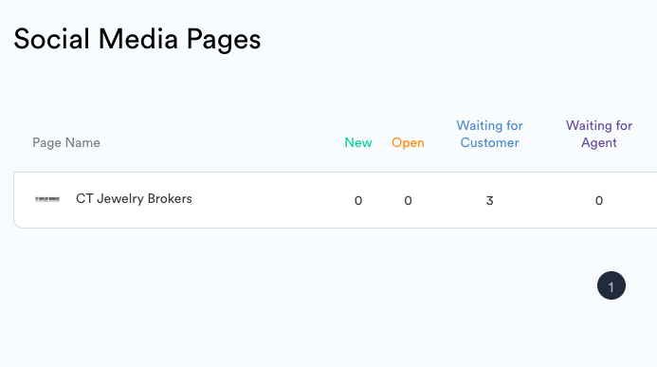This screenshot has width=657, height=367.
Task: Click the word Agent in column header
Action: [x=599, y=143]
